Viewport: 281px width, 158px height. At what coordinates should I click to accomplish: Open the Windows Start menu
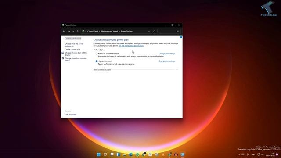(x=99, y=154)
